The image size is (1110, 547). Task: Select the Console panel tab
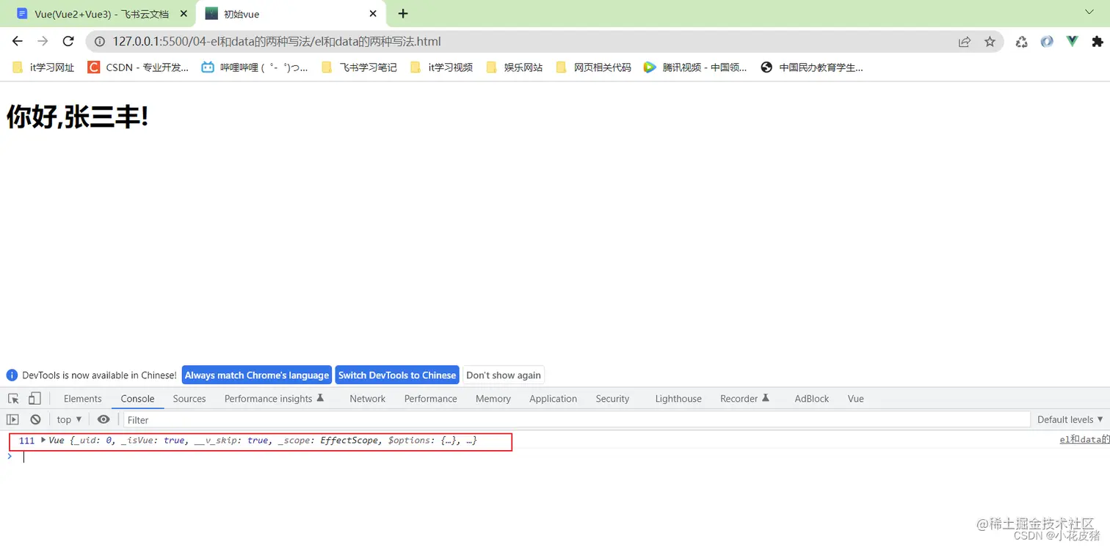pos(137,399)
